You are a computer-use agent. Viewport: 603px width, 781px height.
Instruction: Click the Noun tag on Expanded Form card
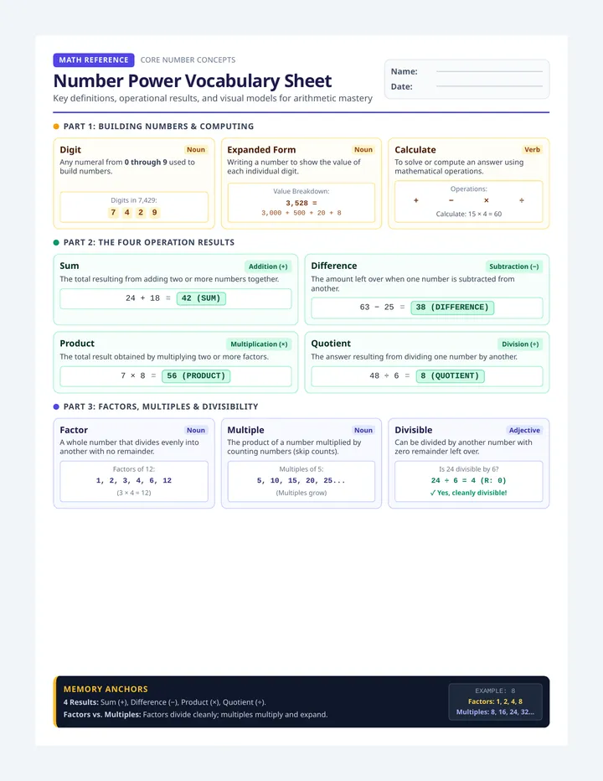(x=363, y=149)
